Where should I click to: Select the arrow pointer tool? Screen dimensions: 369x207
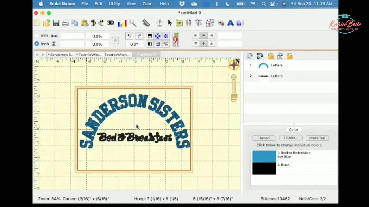click(170, 23)
